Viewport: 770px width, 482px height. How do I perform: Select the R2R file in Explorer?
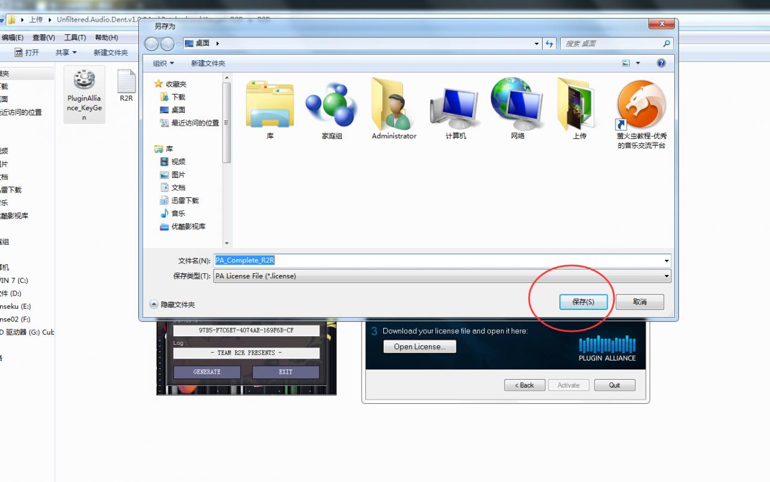click(x=126, y=85)
